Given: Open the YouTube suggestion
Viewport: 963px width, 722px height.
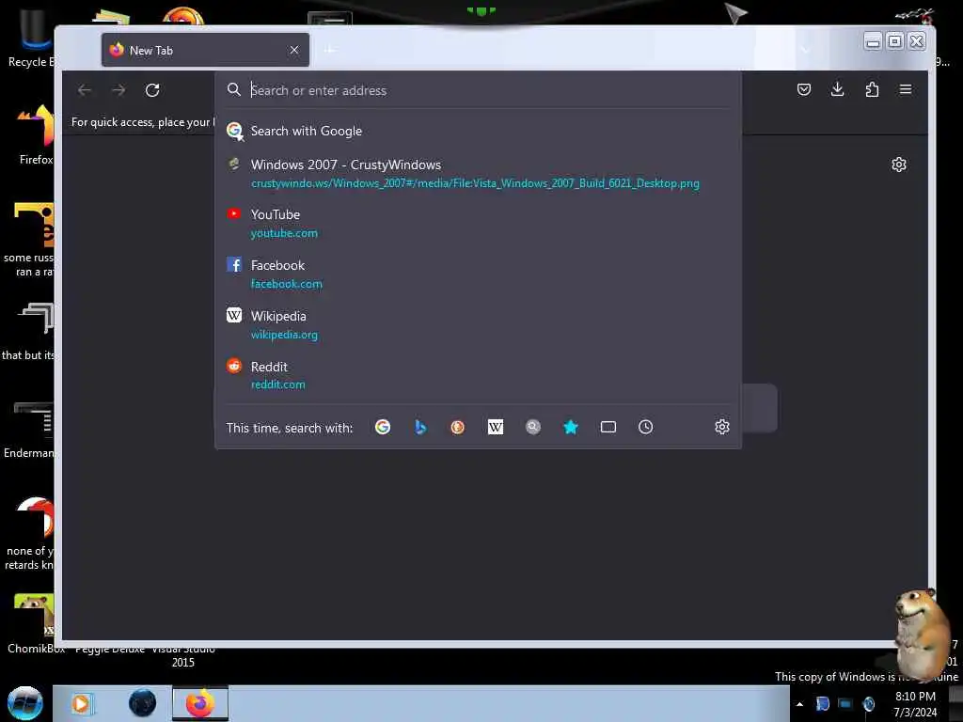Looking at the screenshot, I should pos(478,224).
